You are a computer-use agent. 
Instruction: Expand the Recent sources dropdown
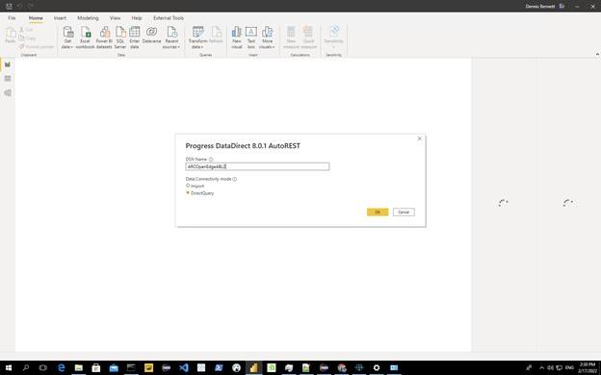171,37
